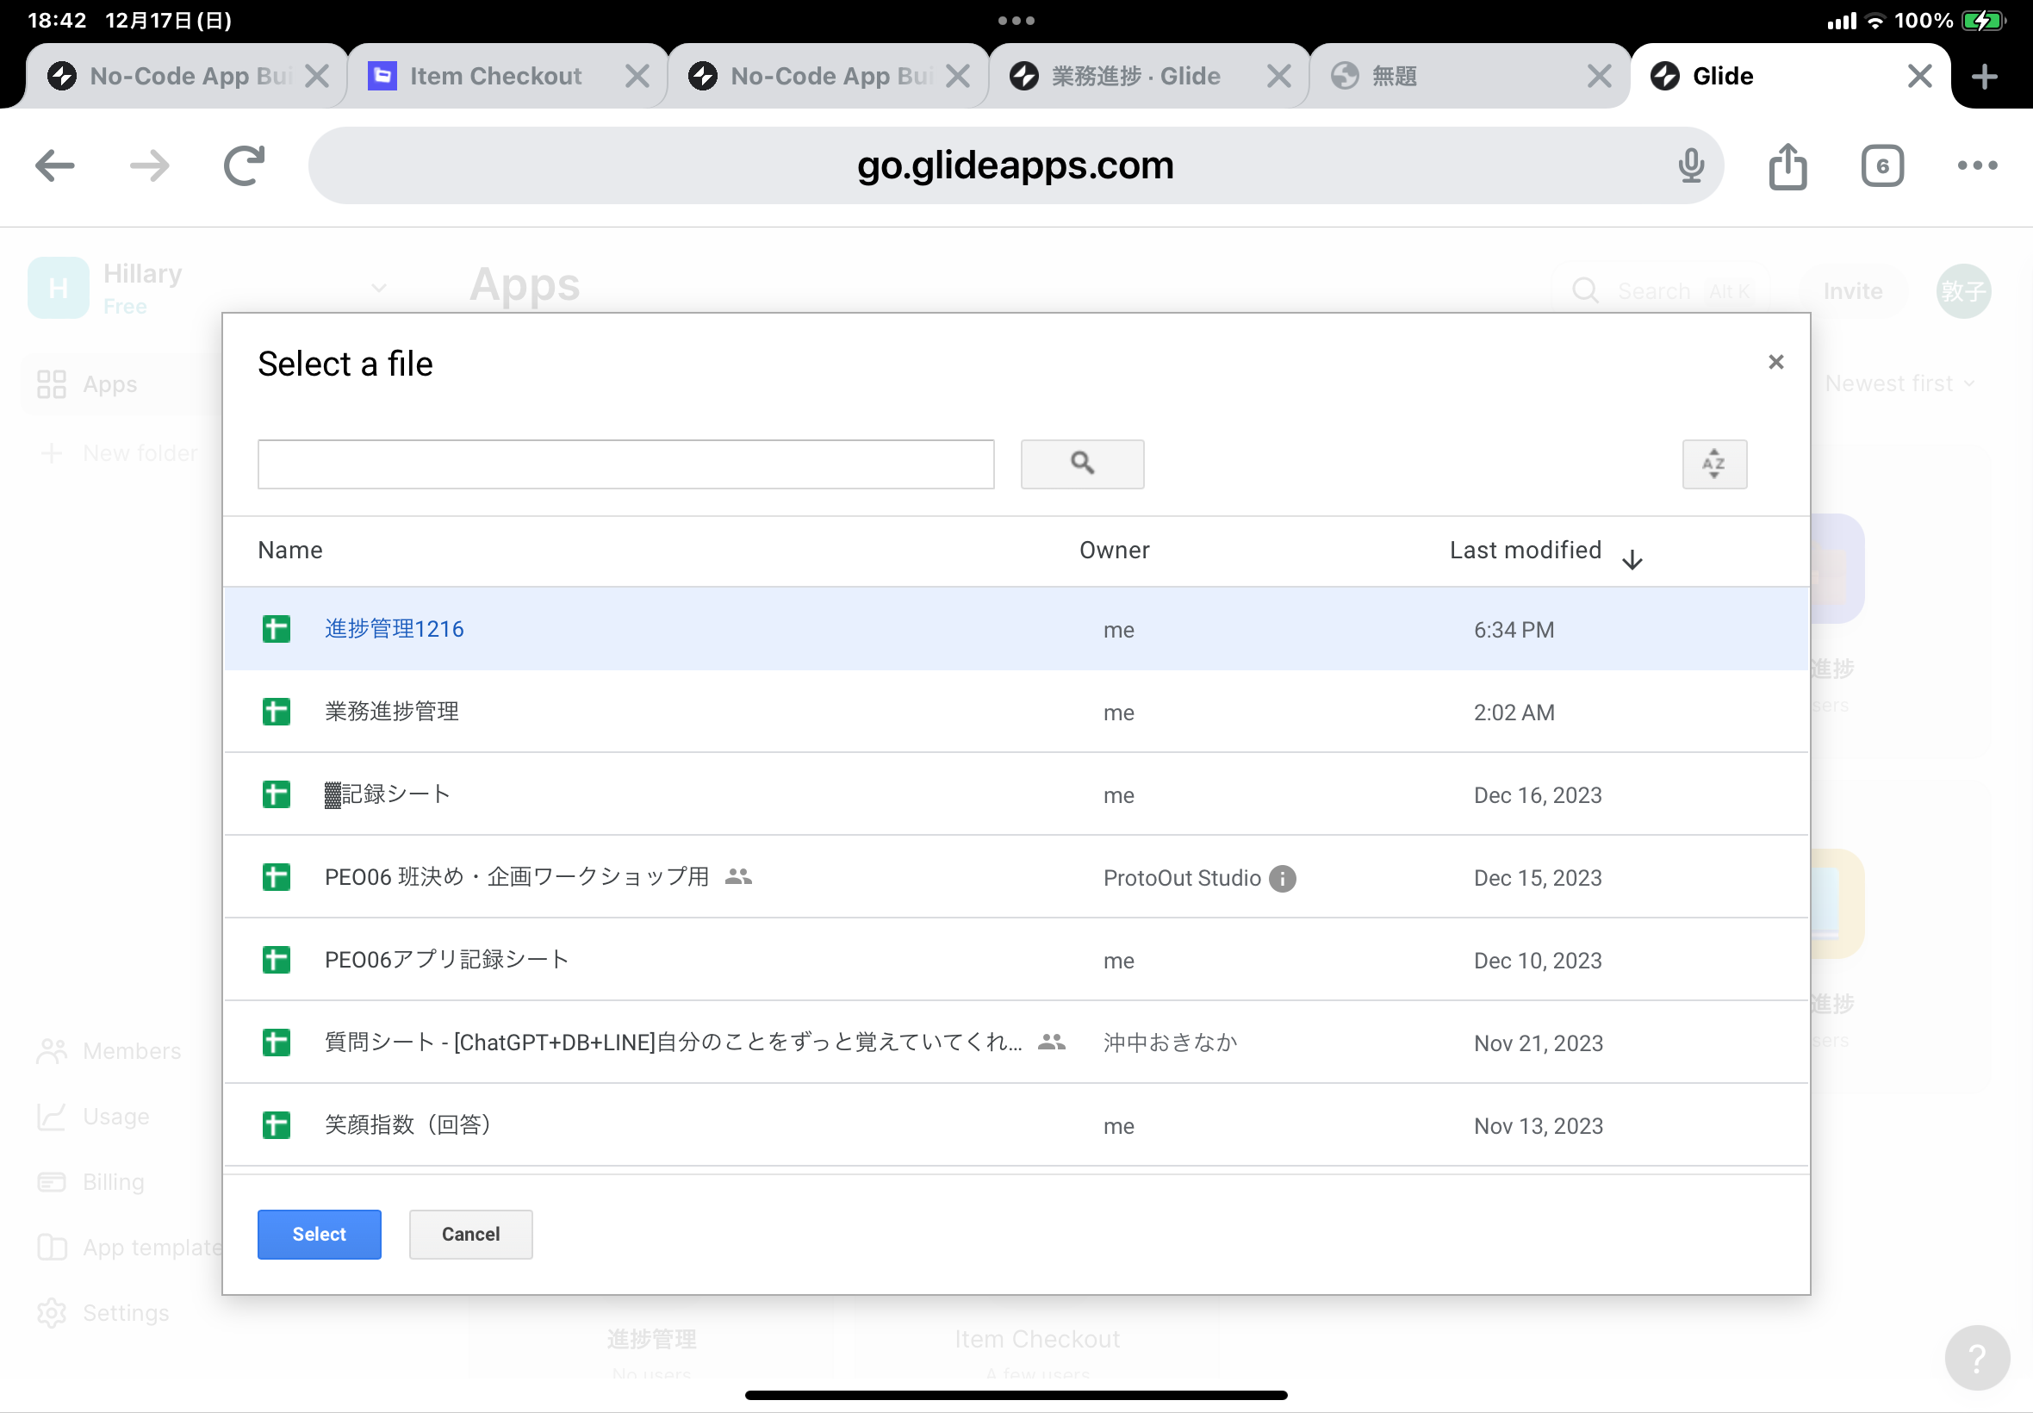
Task: Click the ProtoOut Studio info icon
Action: pos(1282,878)
